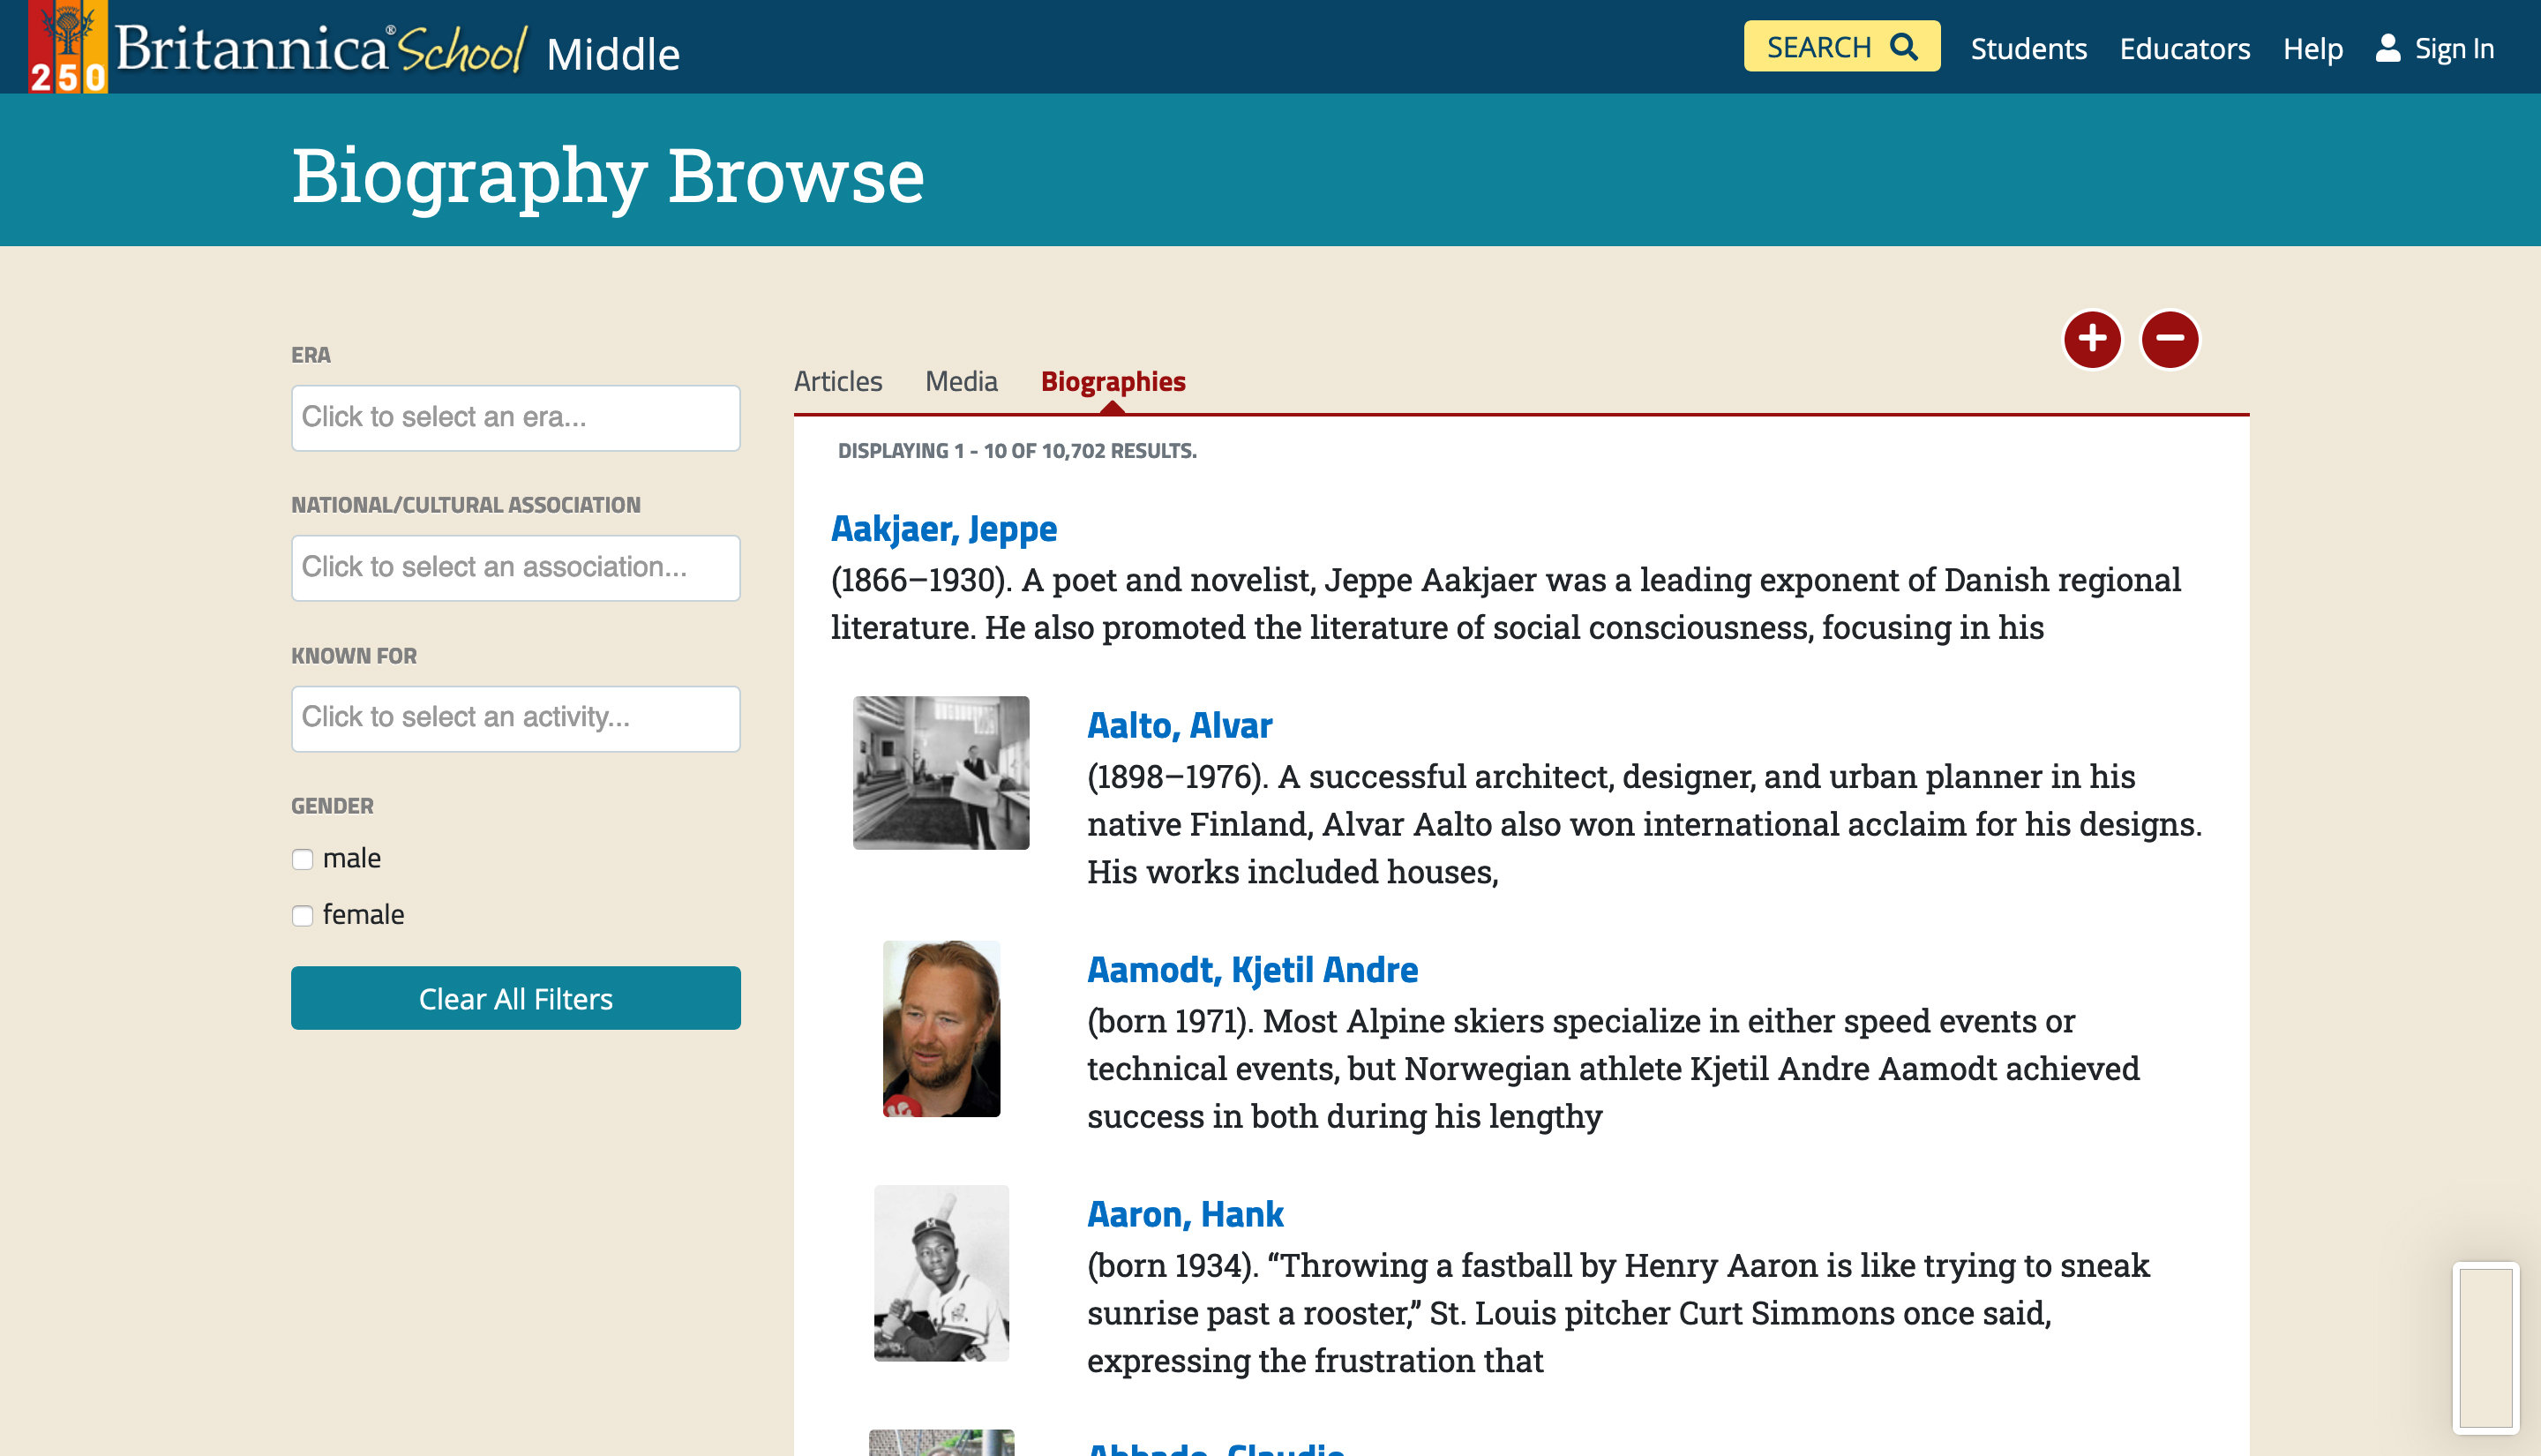Click the Britannica 250 thistle logo

[x=68, y=47]
